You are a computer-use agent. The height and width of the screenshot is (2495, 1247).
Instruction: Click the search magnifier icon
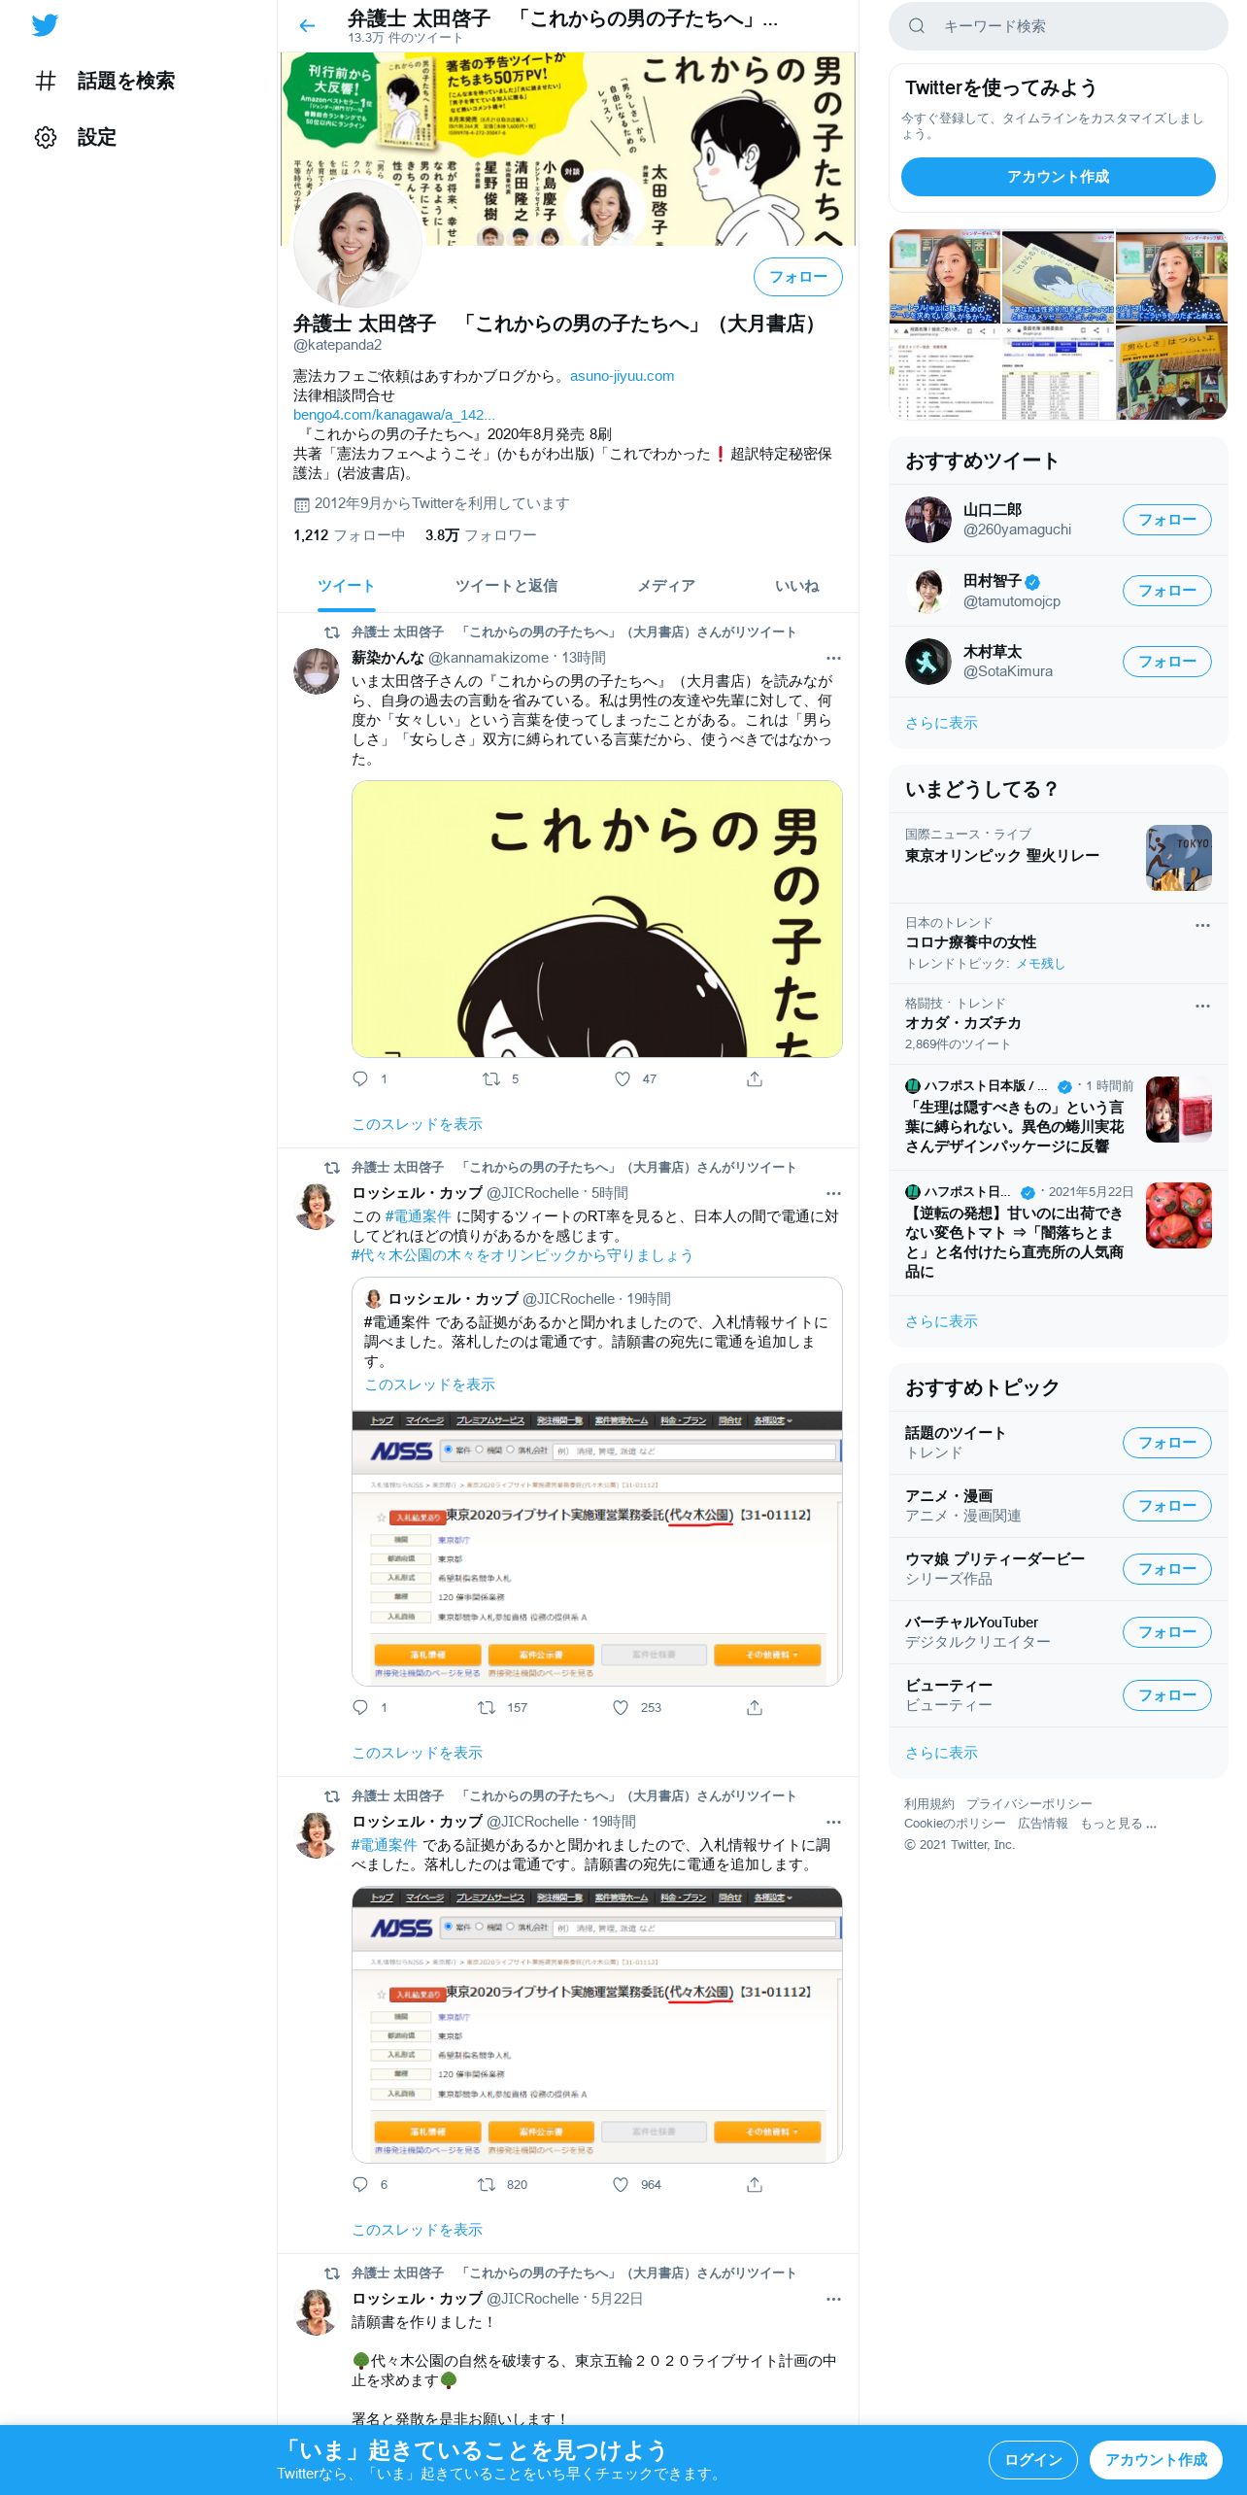coord(916,26)
